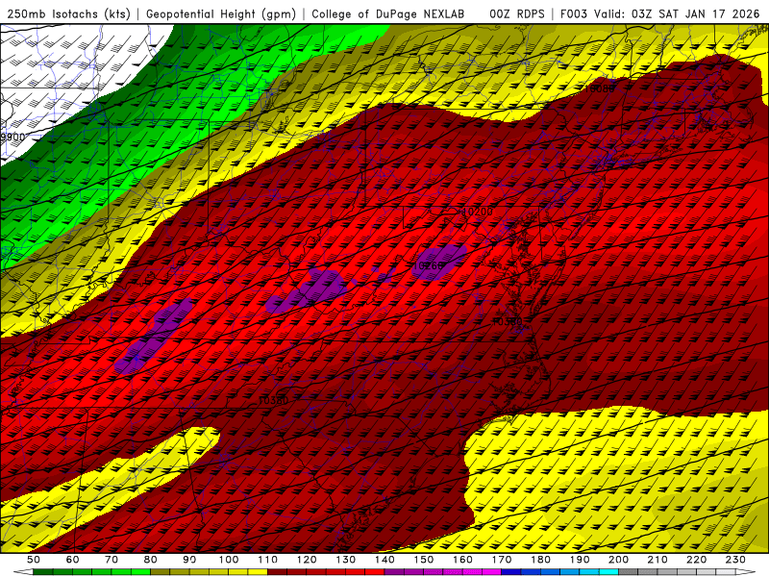Click the 130 label on color scale

tap(346, 560)
